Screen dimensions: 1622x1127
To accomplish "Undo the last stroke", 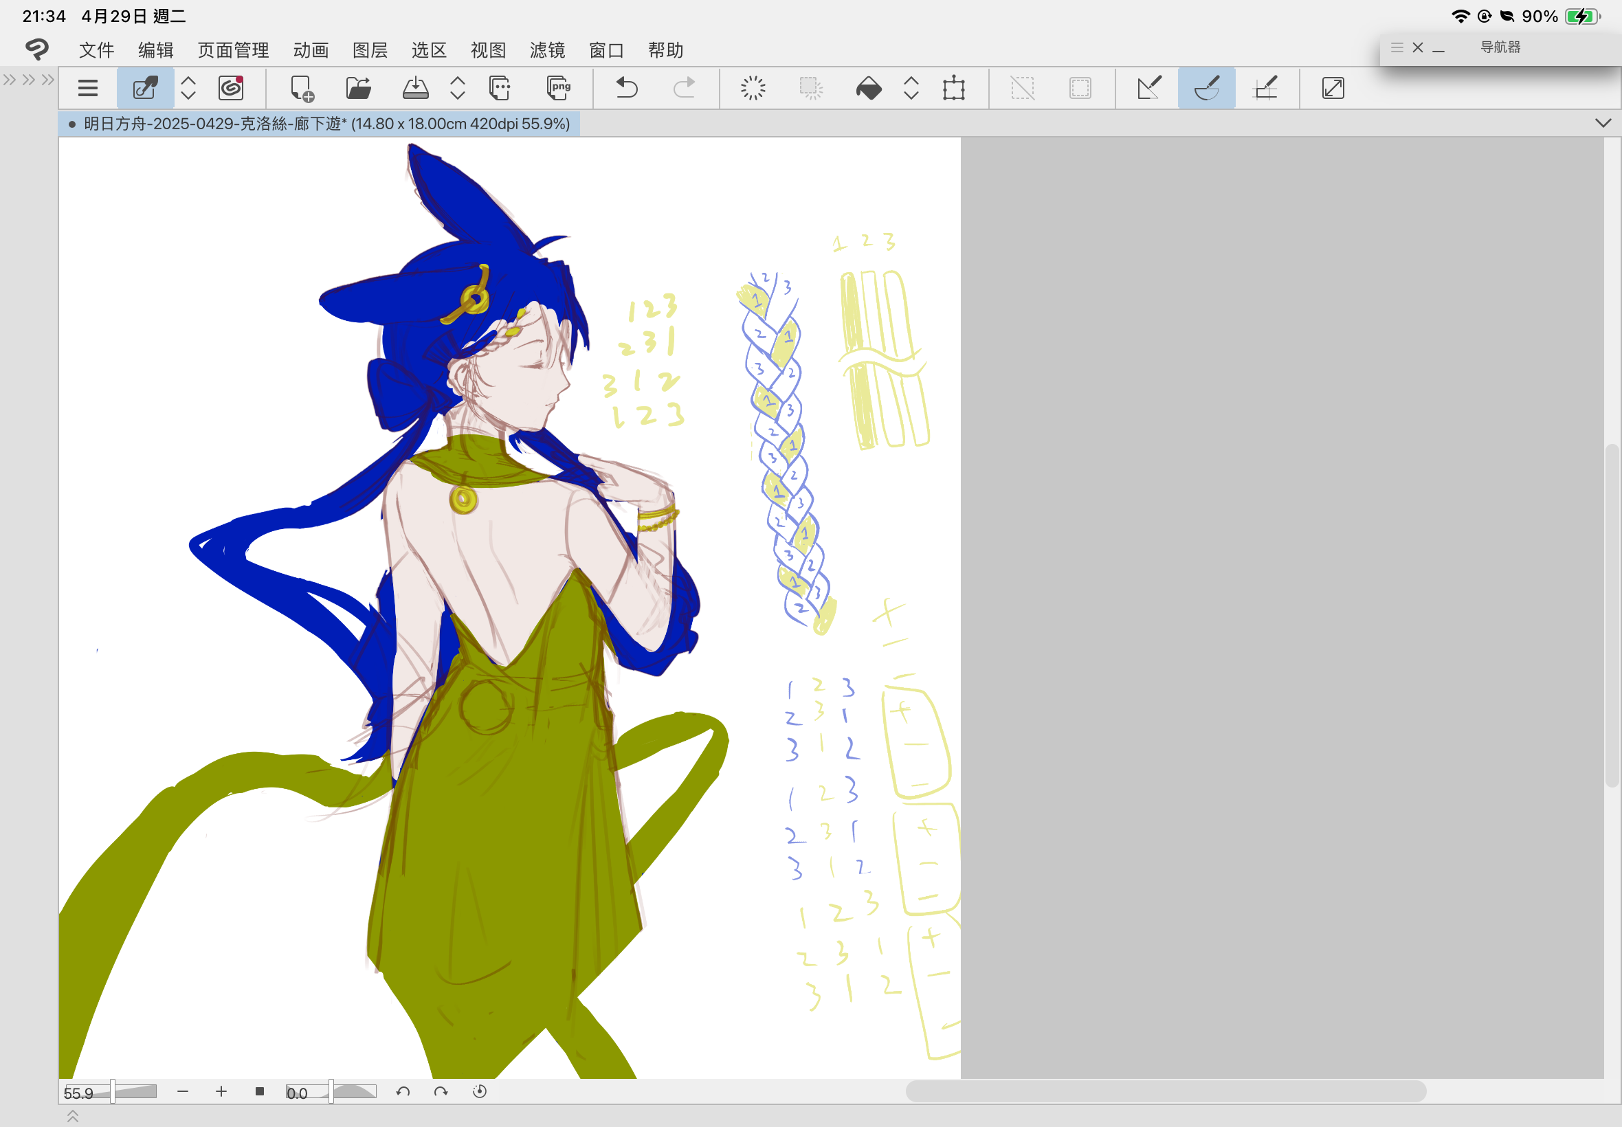I will (626, 88).
